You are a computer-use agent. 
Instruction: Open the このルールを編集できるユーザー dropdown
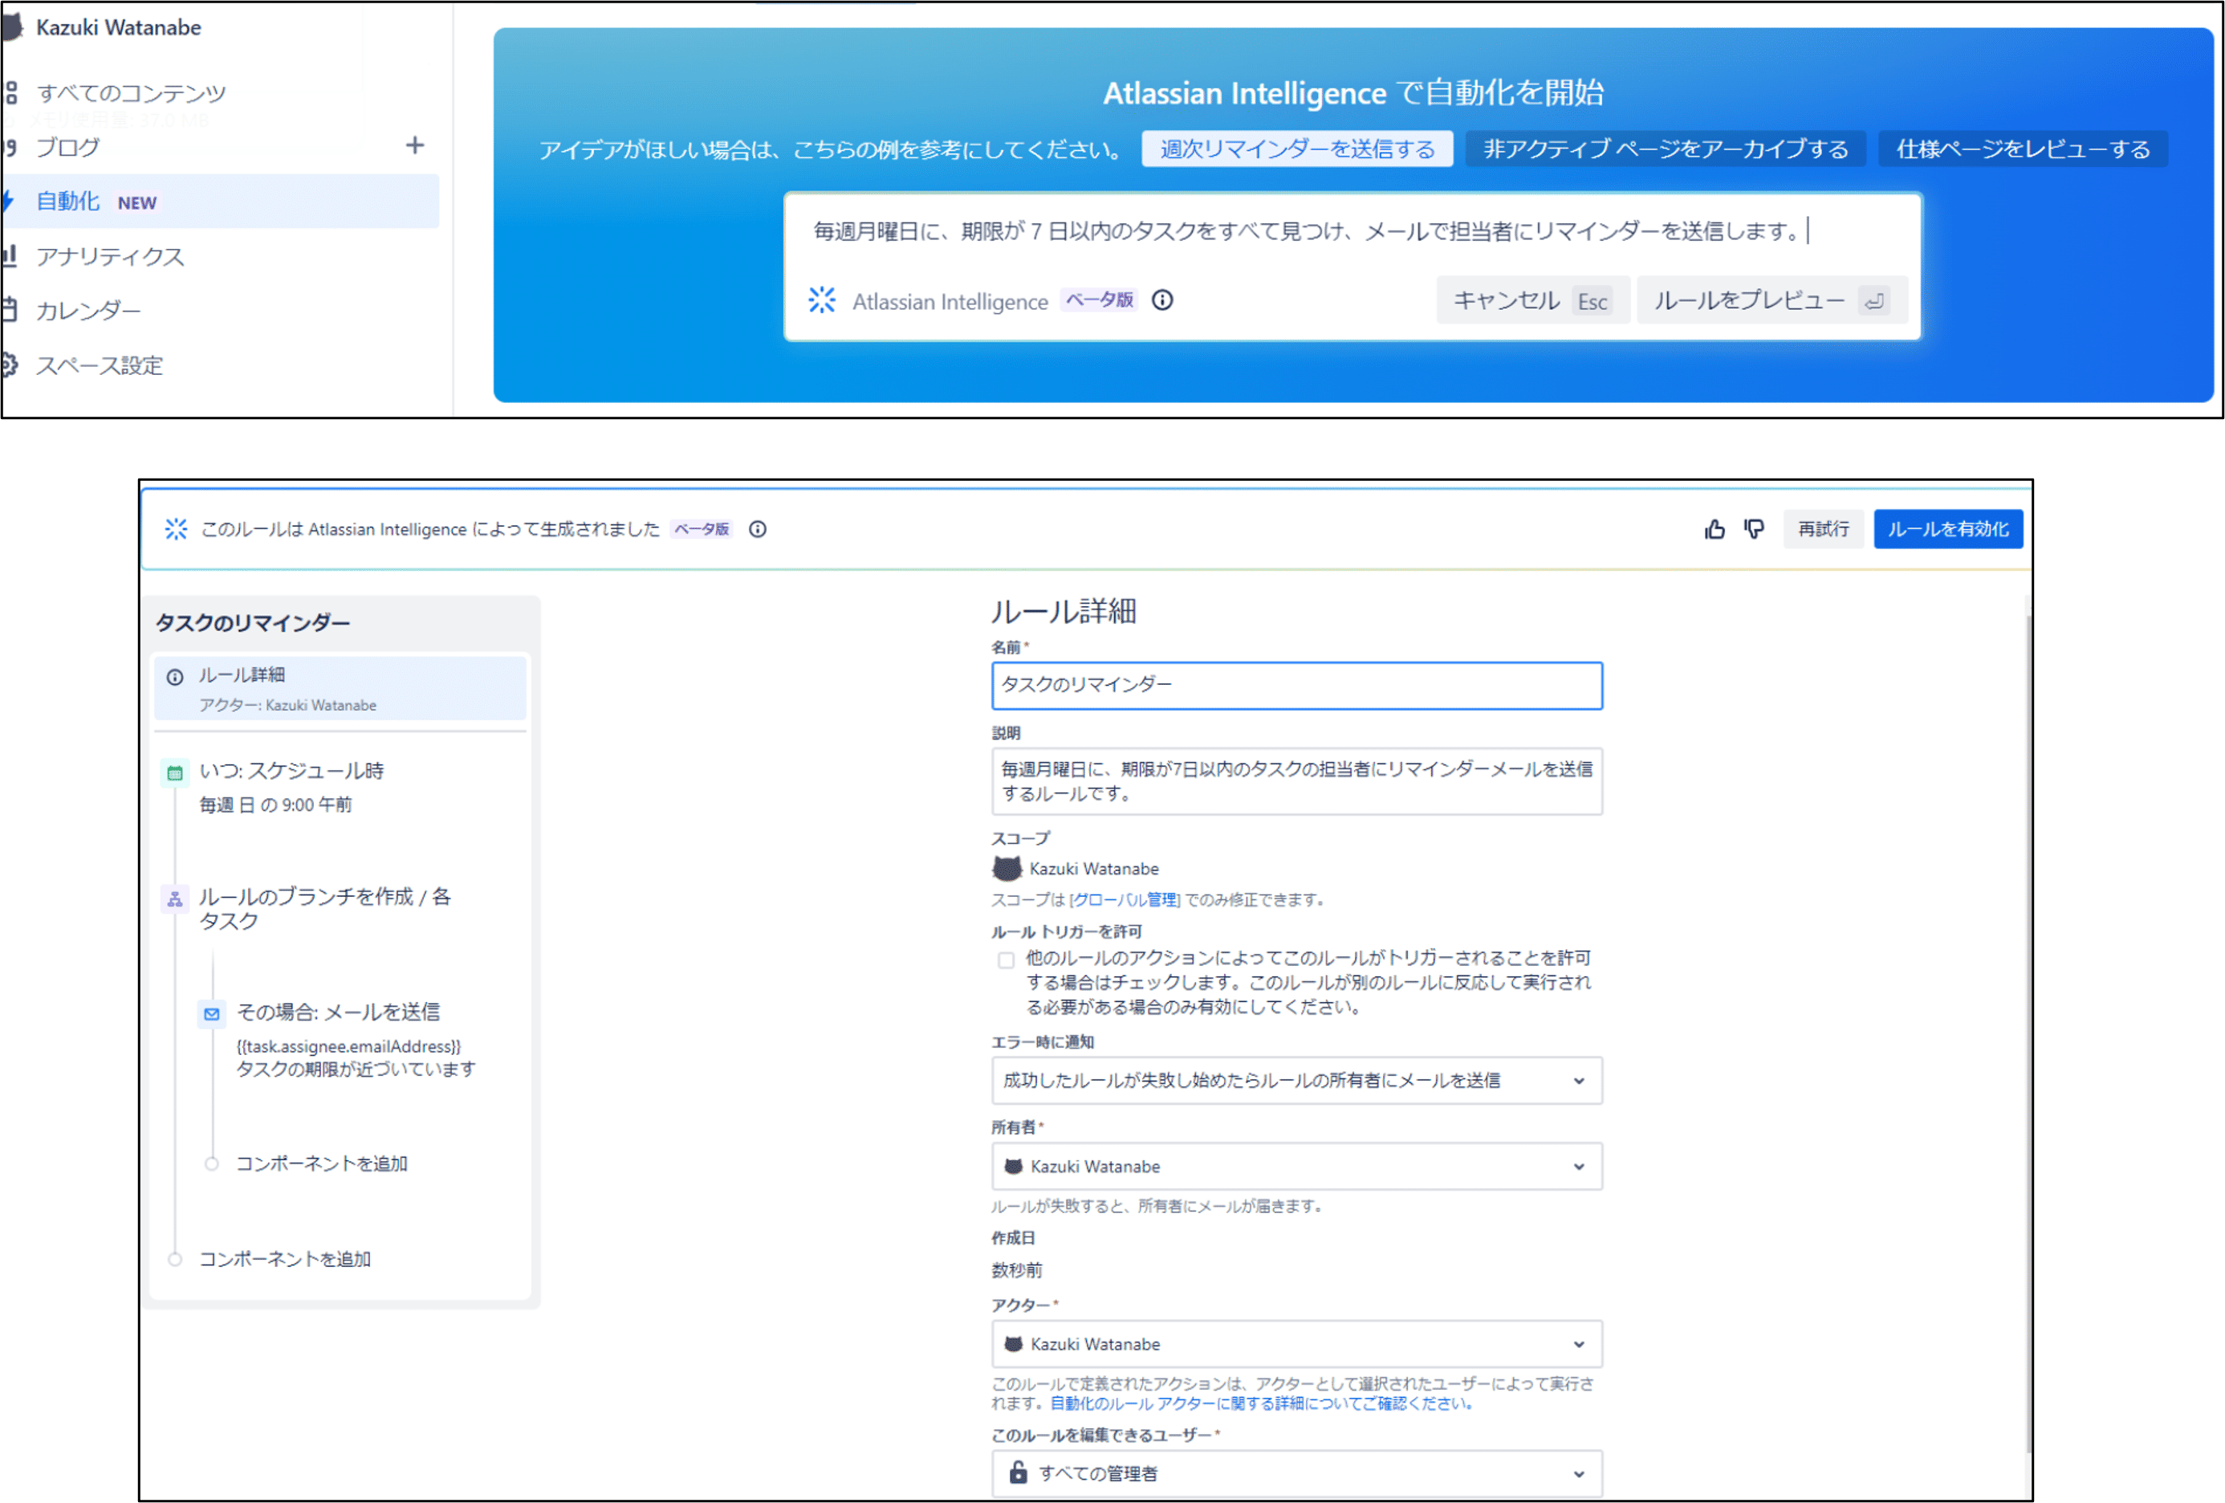1296,1474
